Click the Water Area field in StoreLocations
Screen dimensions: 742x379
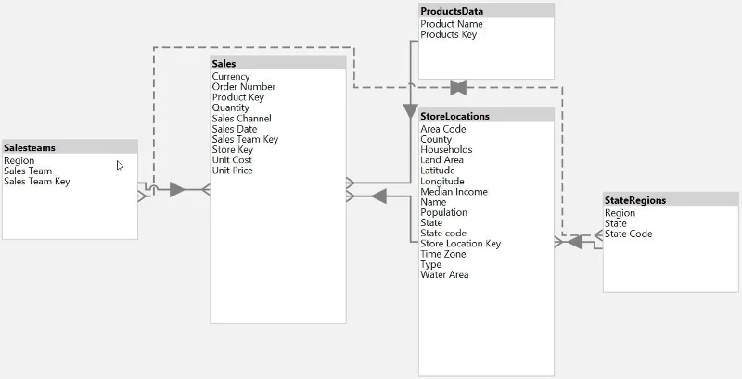[444, 274]
